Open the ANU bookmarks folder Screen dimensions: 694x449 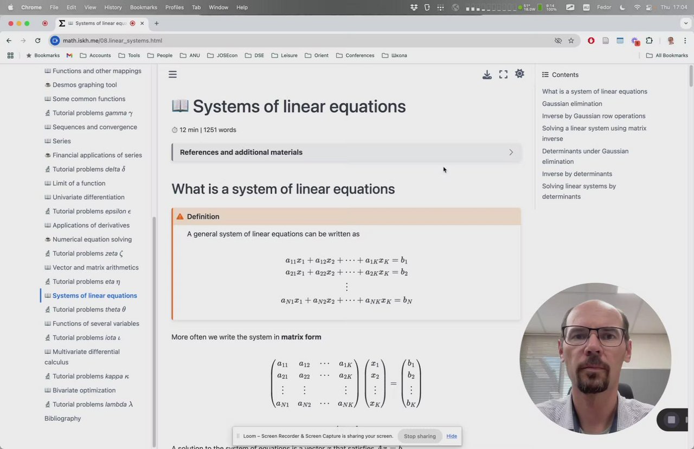190,55
